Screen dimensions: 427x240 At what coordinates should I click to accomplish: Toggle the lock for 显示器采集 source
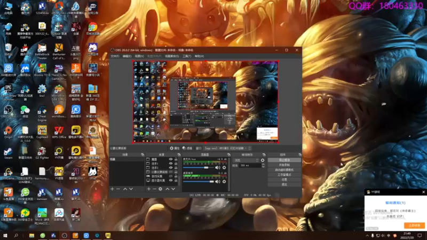pos(176,180)
